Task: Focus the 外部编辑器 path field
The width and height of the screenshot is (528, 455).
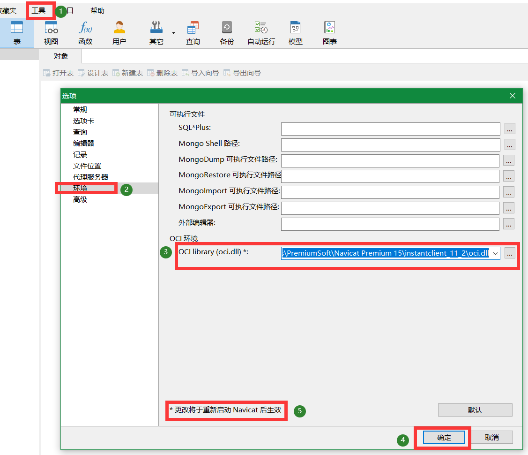Action: point(390,224)
